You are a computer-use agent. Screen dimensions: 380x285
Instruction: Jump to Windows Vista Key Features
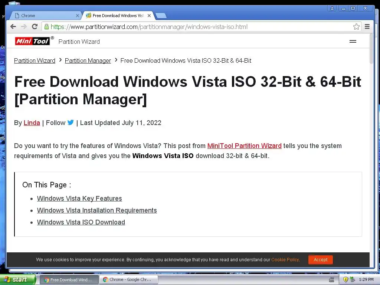point(79,198)
